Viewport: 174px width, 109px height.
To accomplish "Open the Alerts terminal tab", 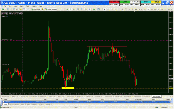I will pos(28,104).
